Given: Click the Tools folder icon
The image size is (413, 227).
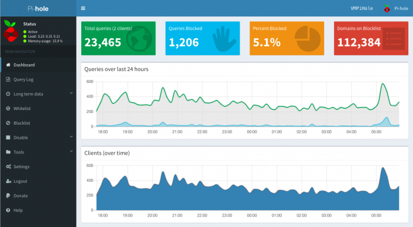Looking at the screenshot, I should click(8, 152).
